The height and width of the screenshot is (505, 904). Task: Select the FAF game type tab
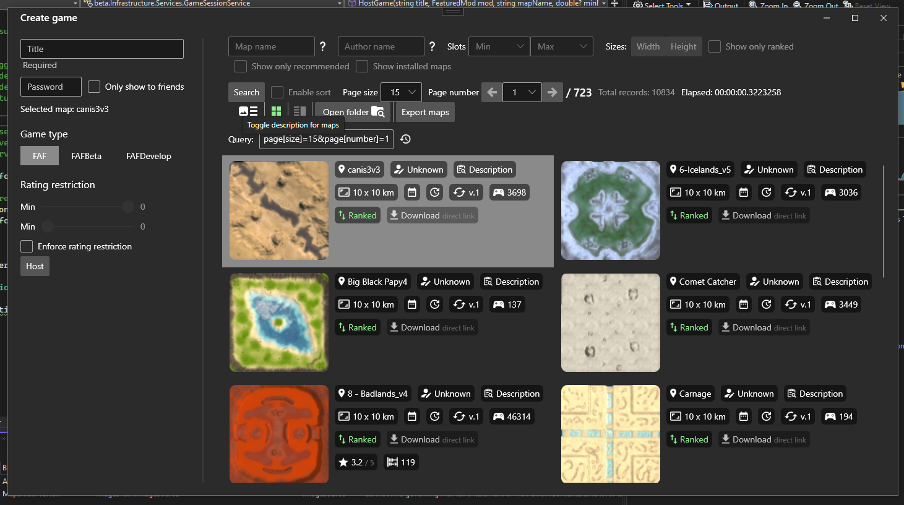40,156
